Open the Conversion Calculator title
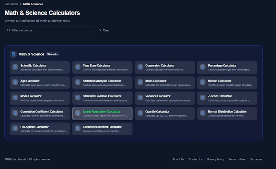The width and height of the screenshot is (276, 169). [x=160, y=65]
